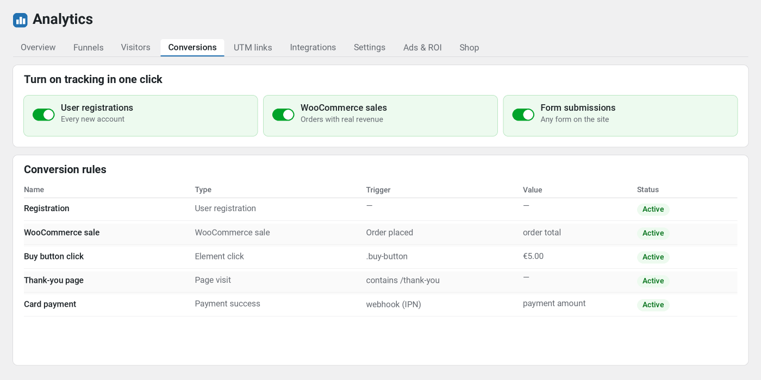
Task: Click the Value column header
Action: (533, 190)
